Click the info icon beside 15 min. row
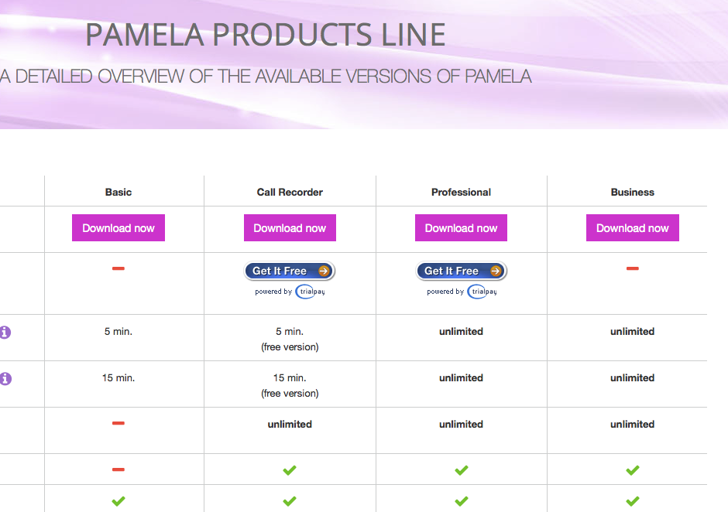This screenshot has width=728, height=512. [5, 378]
